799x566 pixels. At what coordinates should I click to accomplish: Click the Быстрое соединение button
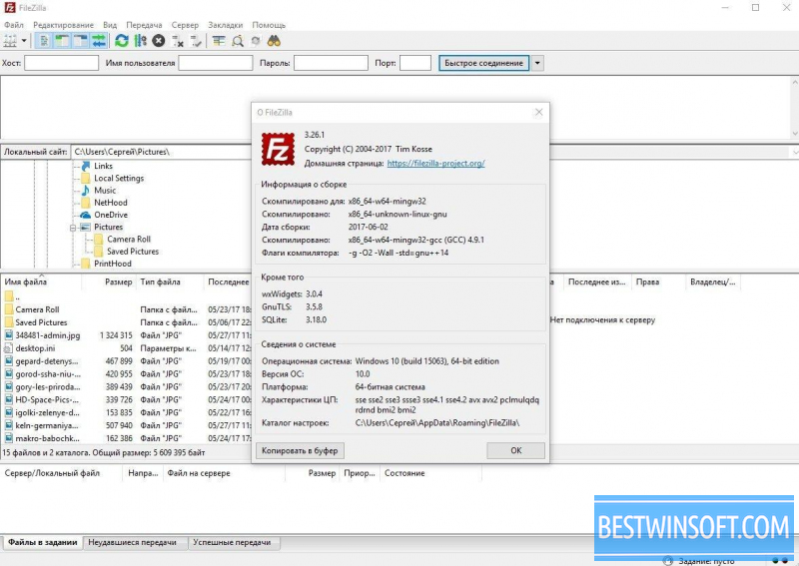(483, 63)
